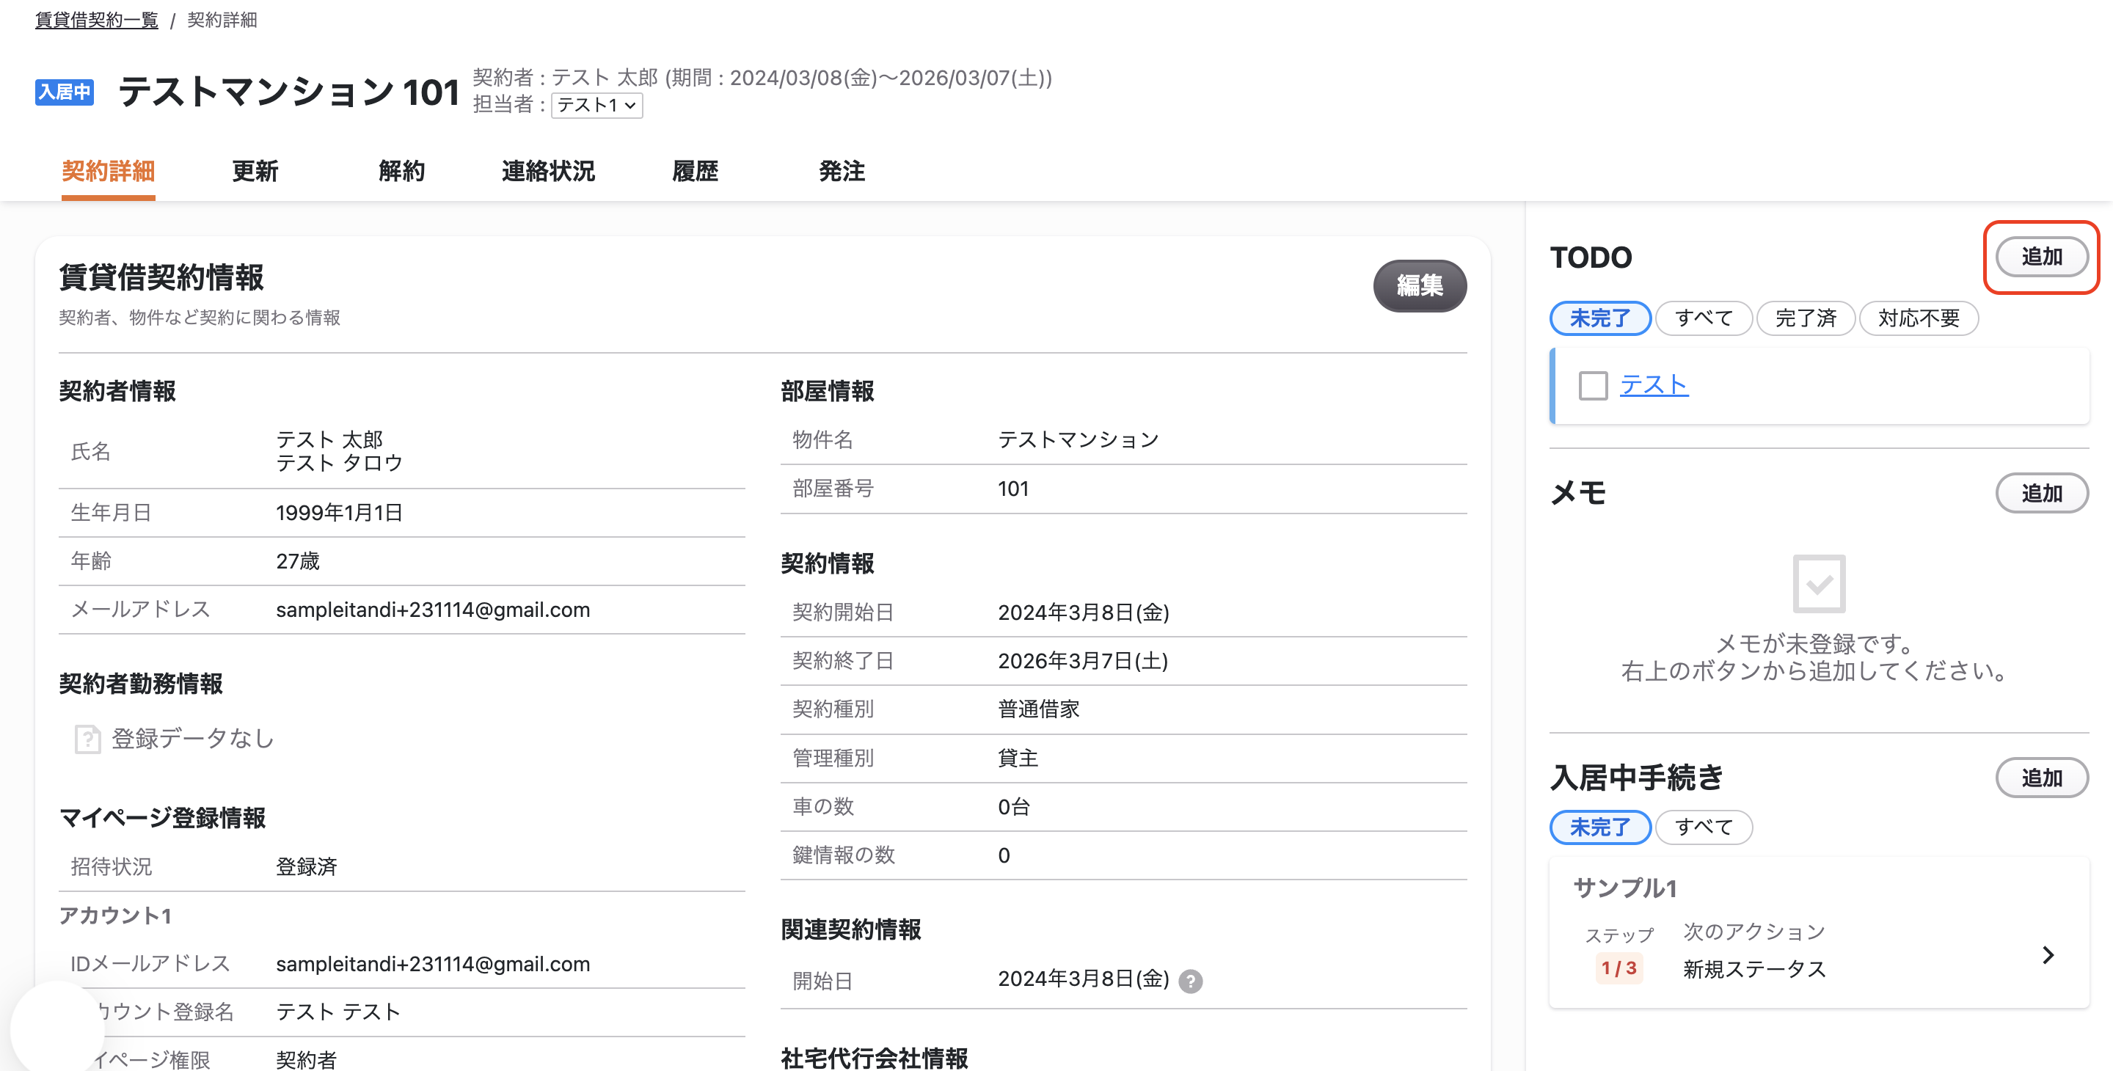
Task: Add a 入居中手続き with 追加 button
Action: [x=2041, y=778]
